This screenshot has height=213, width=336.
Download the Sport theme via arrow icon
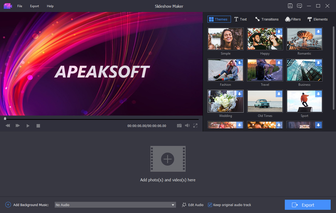coord(318,94)
